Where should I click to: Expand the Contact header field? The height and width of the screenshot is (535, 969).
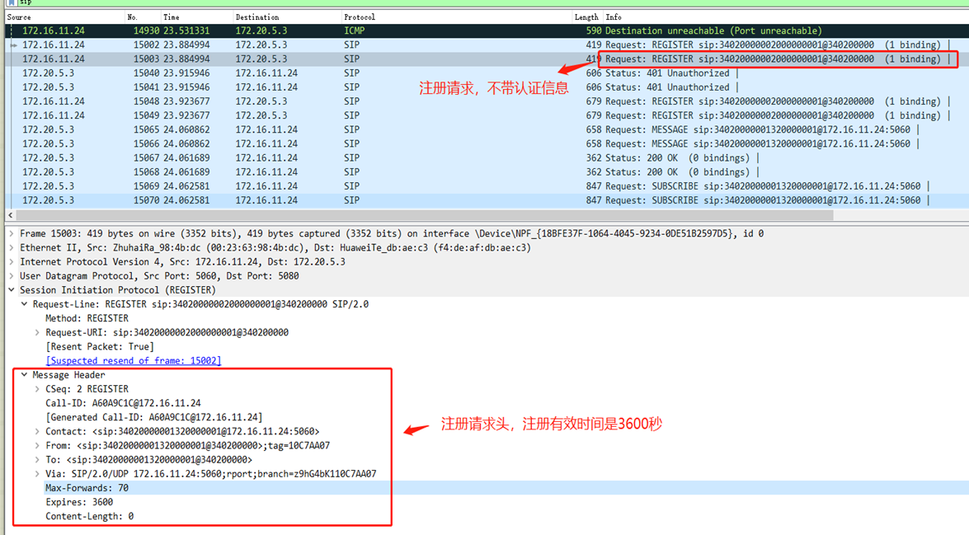[37, 431]
